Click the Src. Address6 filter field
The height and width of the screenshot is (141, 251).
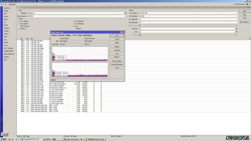(188, 19)
